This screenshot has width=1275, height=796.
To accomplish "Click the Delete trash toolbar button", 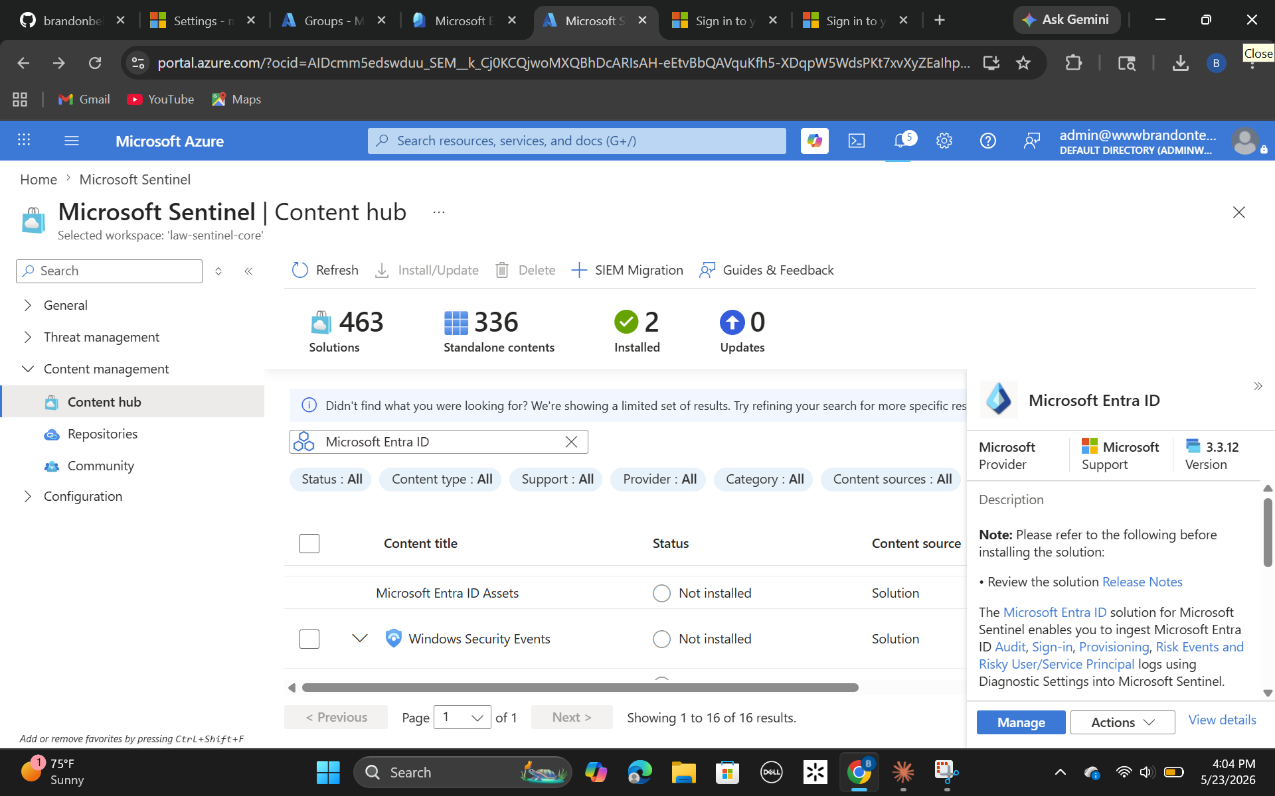I will pos(525,270).
